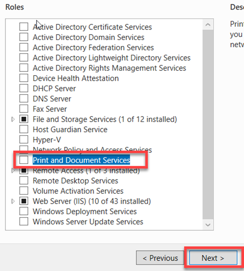This screenshot has width=244, height=271.
Task: Expand the Web Server (IIS) node
Action: tap(13, 201)
